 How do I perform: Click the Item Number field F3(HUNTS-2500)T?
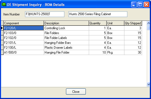pos(45,14)
